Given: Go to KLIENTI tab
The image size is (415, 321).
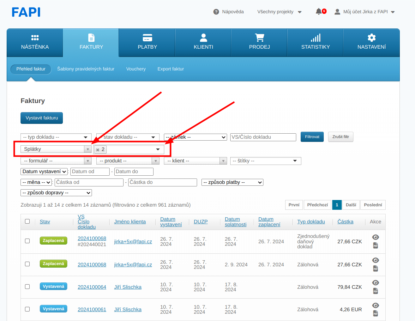Looking at the screenshot, I should point(203,43).
